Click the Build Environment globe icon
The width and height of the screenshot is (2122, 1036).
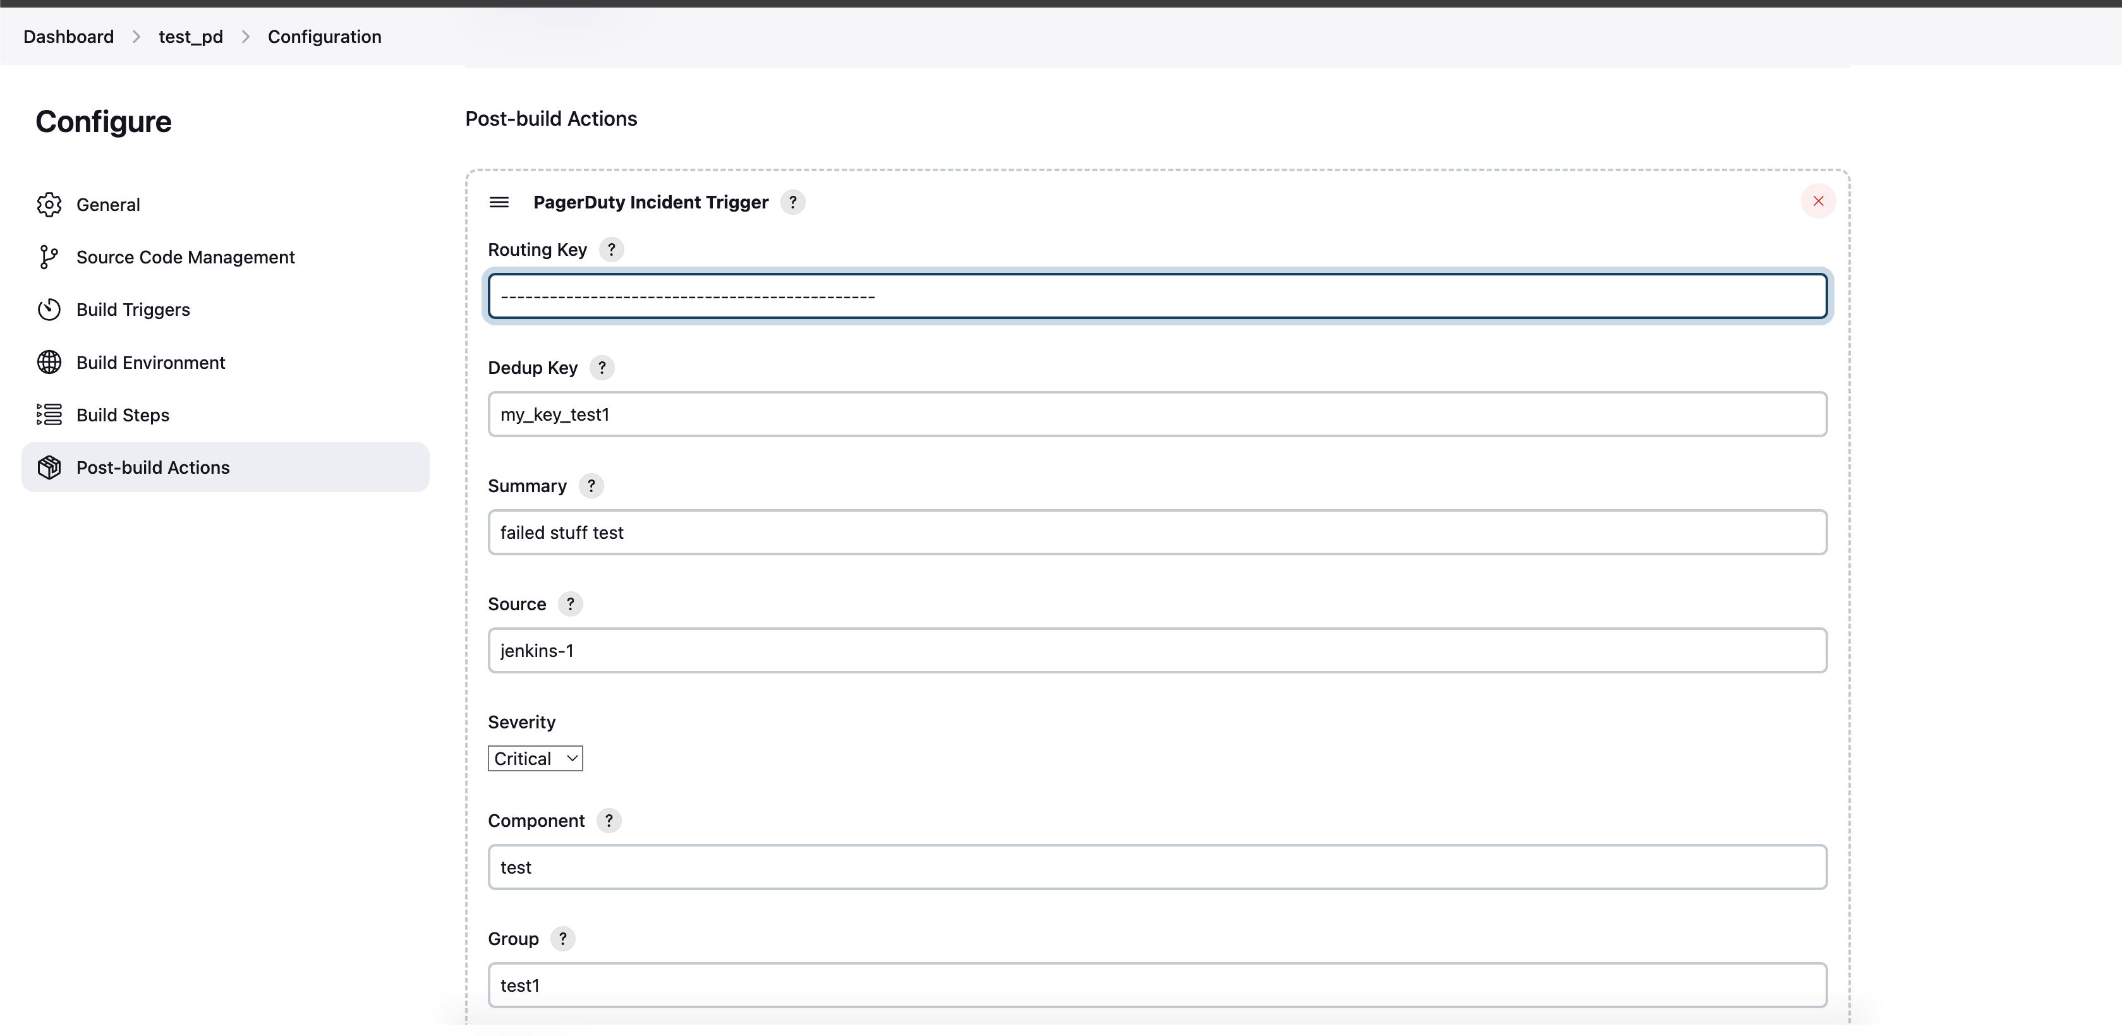[49, 363]
